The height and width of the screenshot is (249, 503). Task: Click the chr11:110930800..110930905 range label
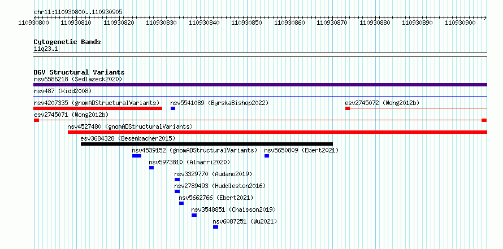pos(78,12)
